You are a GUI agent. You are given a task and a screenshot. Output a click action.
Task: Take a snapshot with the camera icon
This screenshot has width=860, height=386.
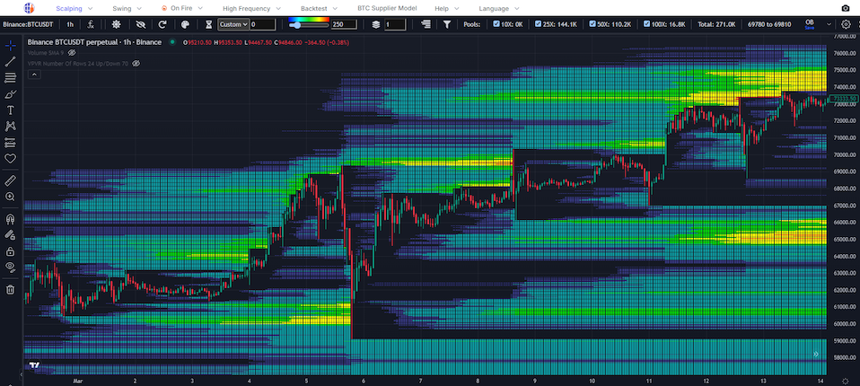[x=846, y=8]
